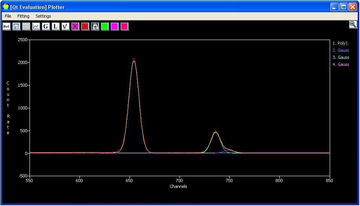Click the weight icon in toolbar

pyautogui.click(x=95, y=27)
